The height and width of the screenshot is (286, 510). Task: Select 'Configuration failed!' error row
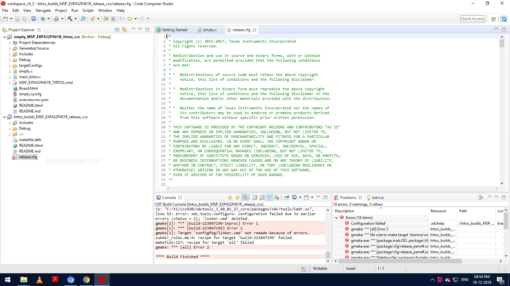368,223
